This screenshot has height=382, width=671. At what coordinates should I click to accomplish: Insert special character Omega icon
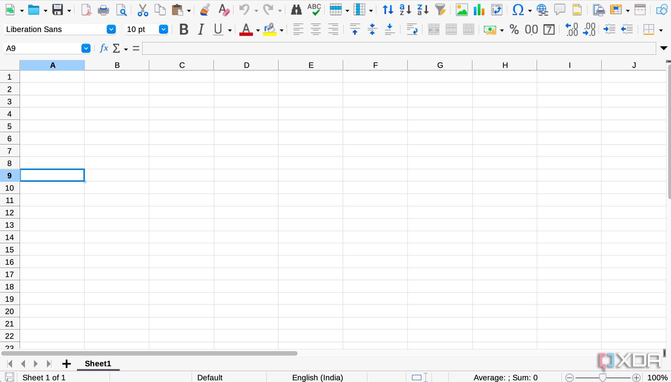point(518,10)
